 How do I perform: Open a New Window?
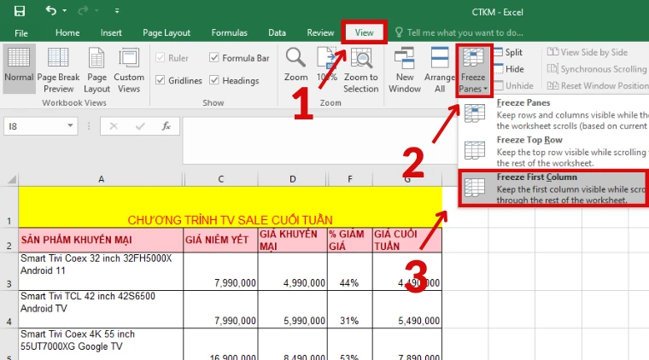point(405,69)
